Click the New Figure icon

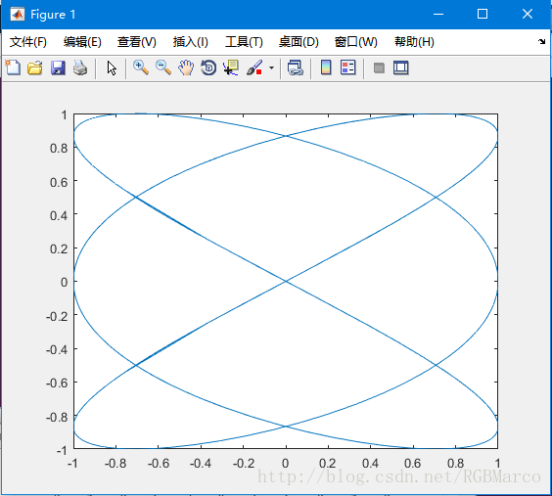pos(13,68)
